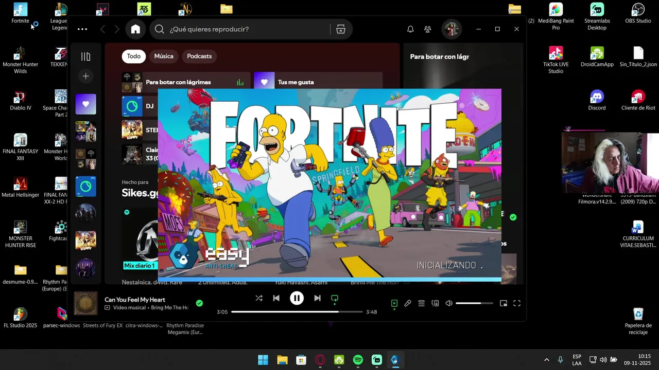Toggle repeat mode

point(335,298)
